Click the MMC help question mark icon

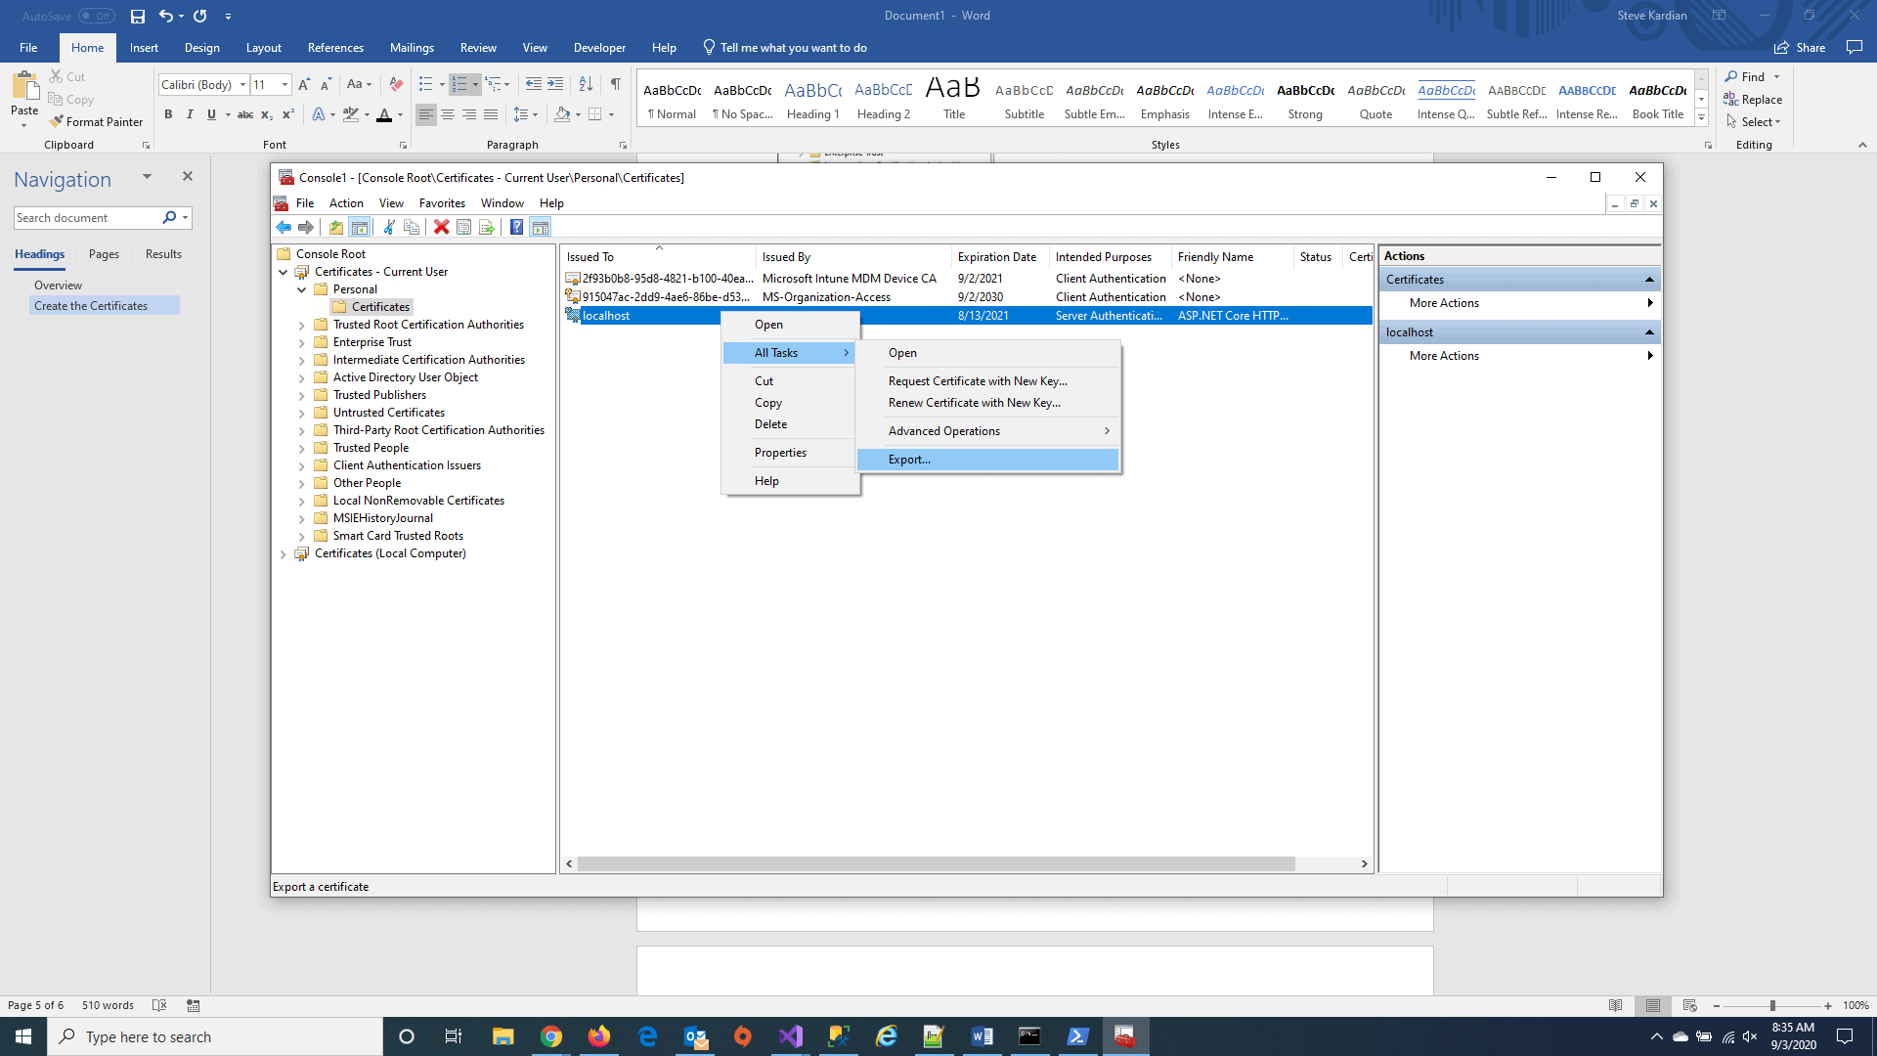click(x=516, y=228)
